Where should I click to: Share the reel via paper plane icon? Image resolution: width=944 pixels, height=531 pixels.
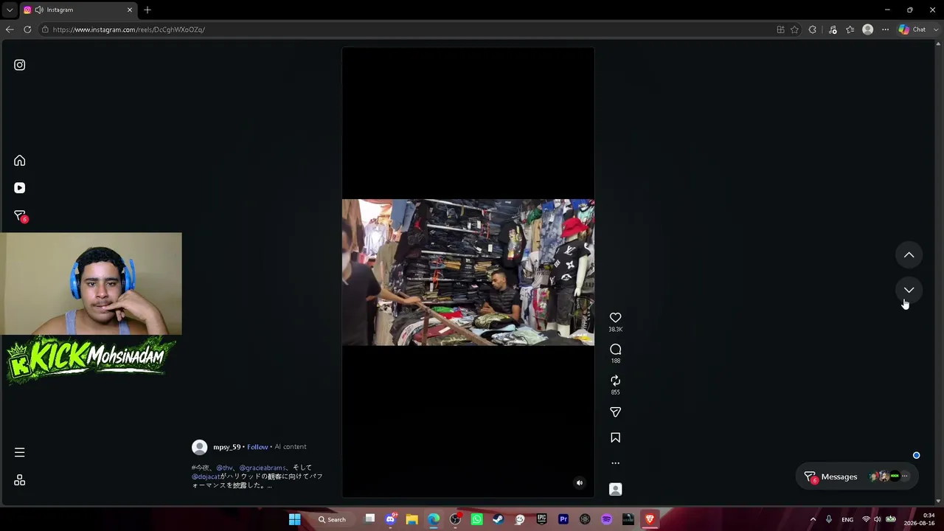(616, 412)
